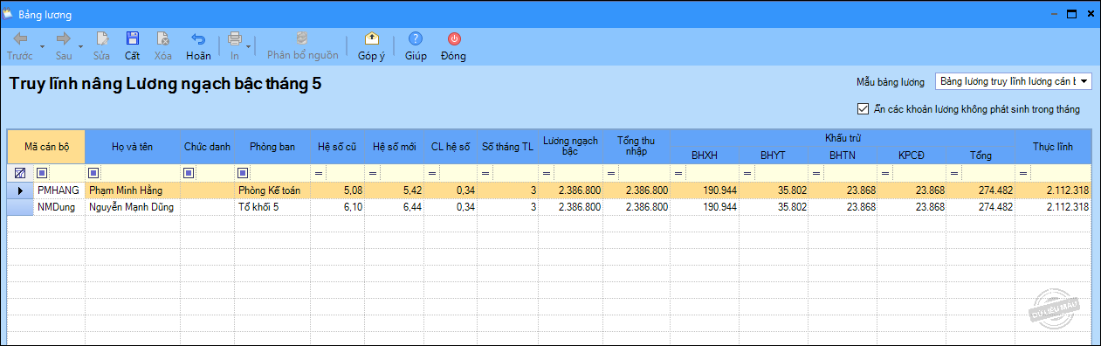
Task: Expand the Trước button dropdown arrow
Action: 41,47
